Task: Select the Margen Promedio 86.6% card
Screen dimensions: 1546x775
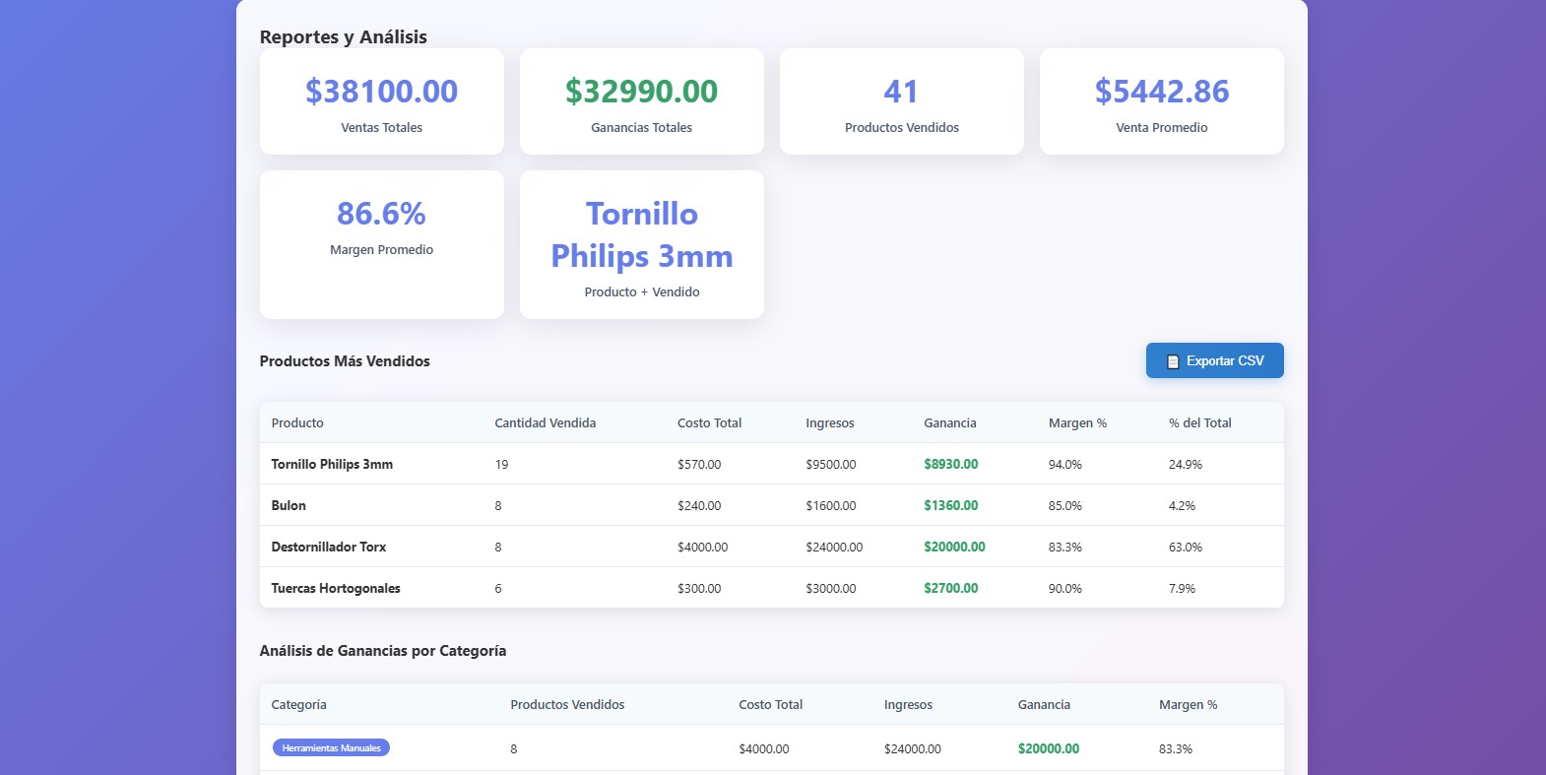Action: pos(381,243)
